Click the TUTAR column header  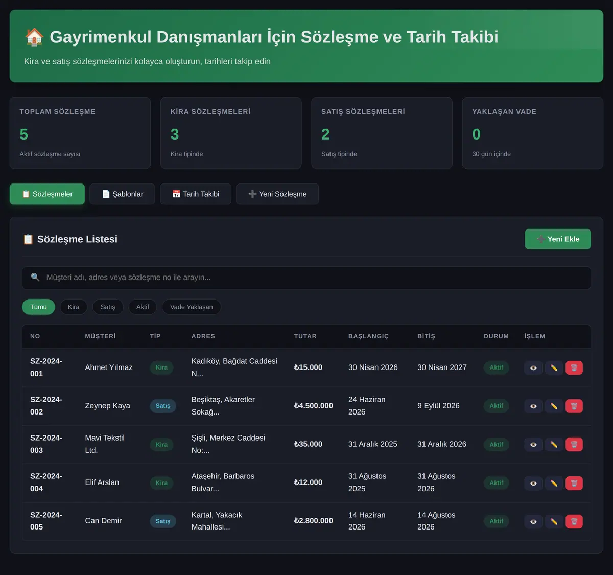[x=305, y=336]
